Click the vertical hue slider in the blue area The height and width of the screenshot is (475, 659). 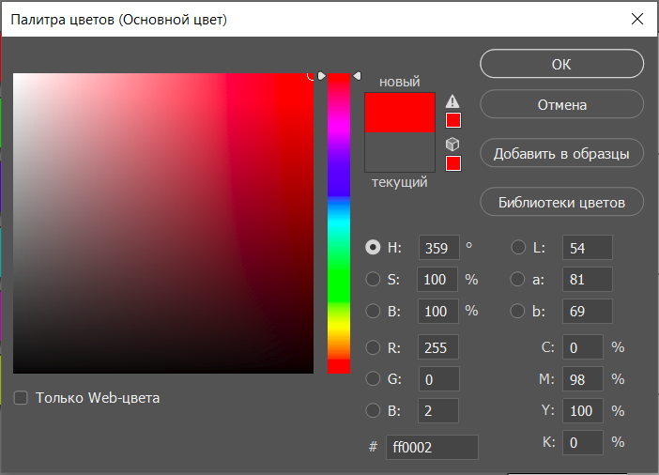click(339, 178)
